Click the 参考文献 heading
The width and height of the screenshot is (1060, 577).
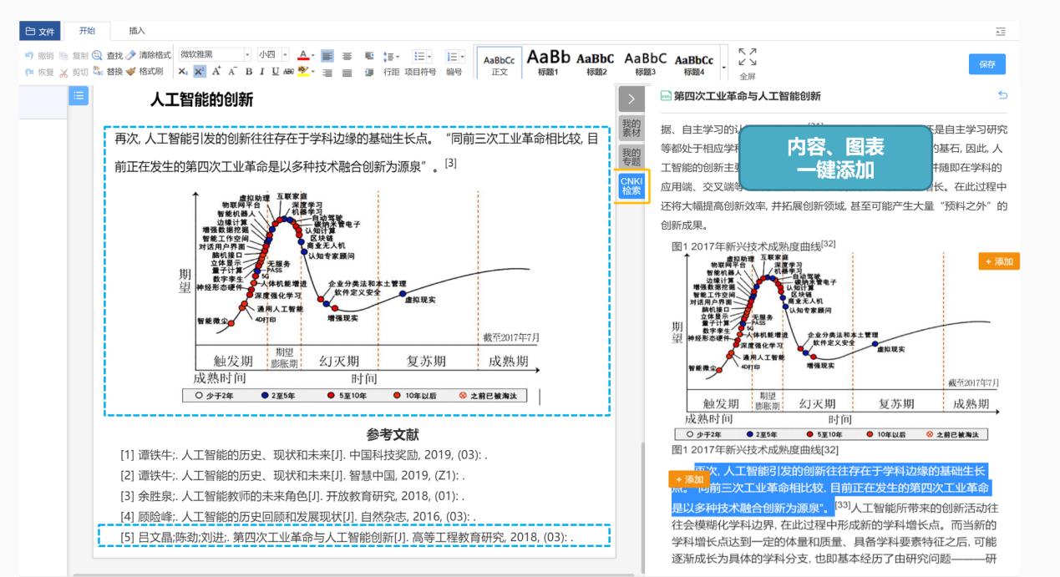pos(393,434)
